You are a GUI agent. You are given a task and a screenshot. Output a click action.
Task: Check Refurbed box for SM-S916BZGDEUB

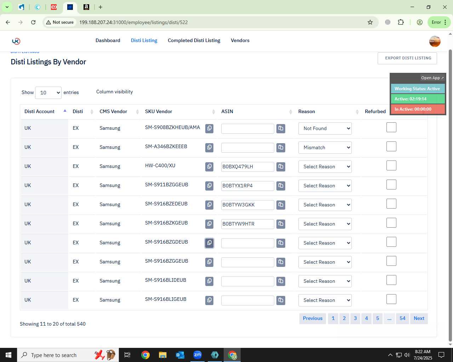click(391, 242)
